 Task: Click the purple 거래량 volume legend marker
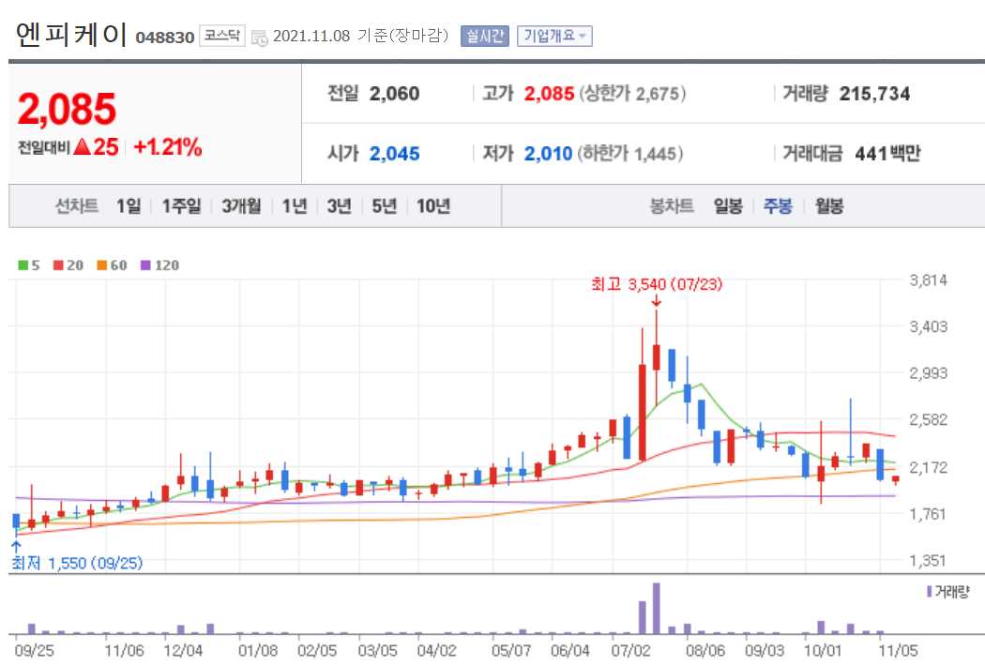[929, 591]
